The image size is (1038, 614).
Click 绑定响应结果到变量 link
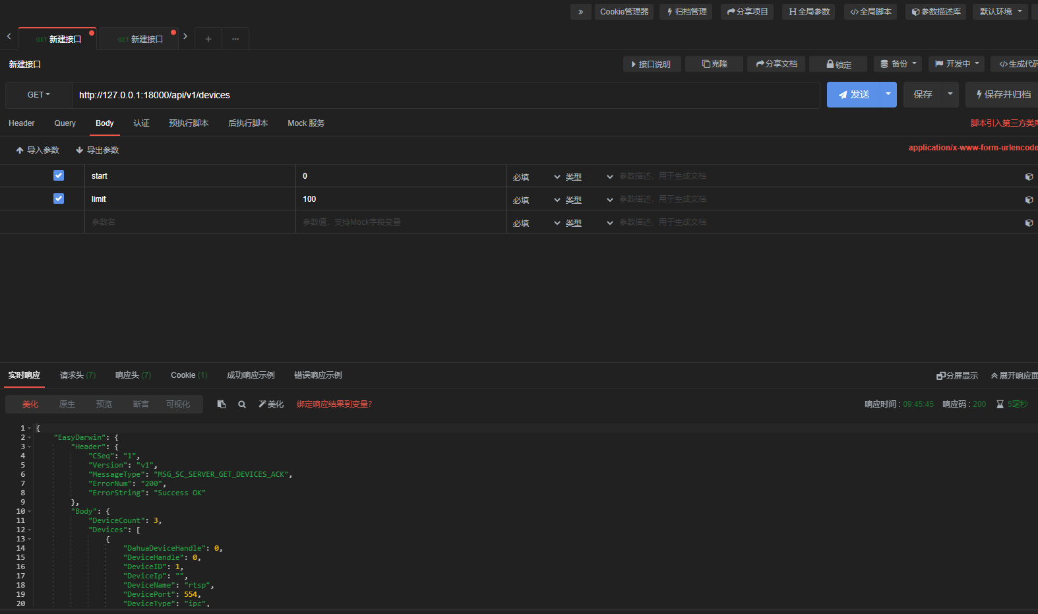point(334,404)
